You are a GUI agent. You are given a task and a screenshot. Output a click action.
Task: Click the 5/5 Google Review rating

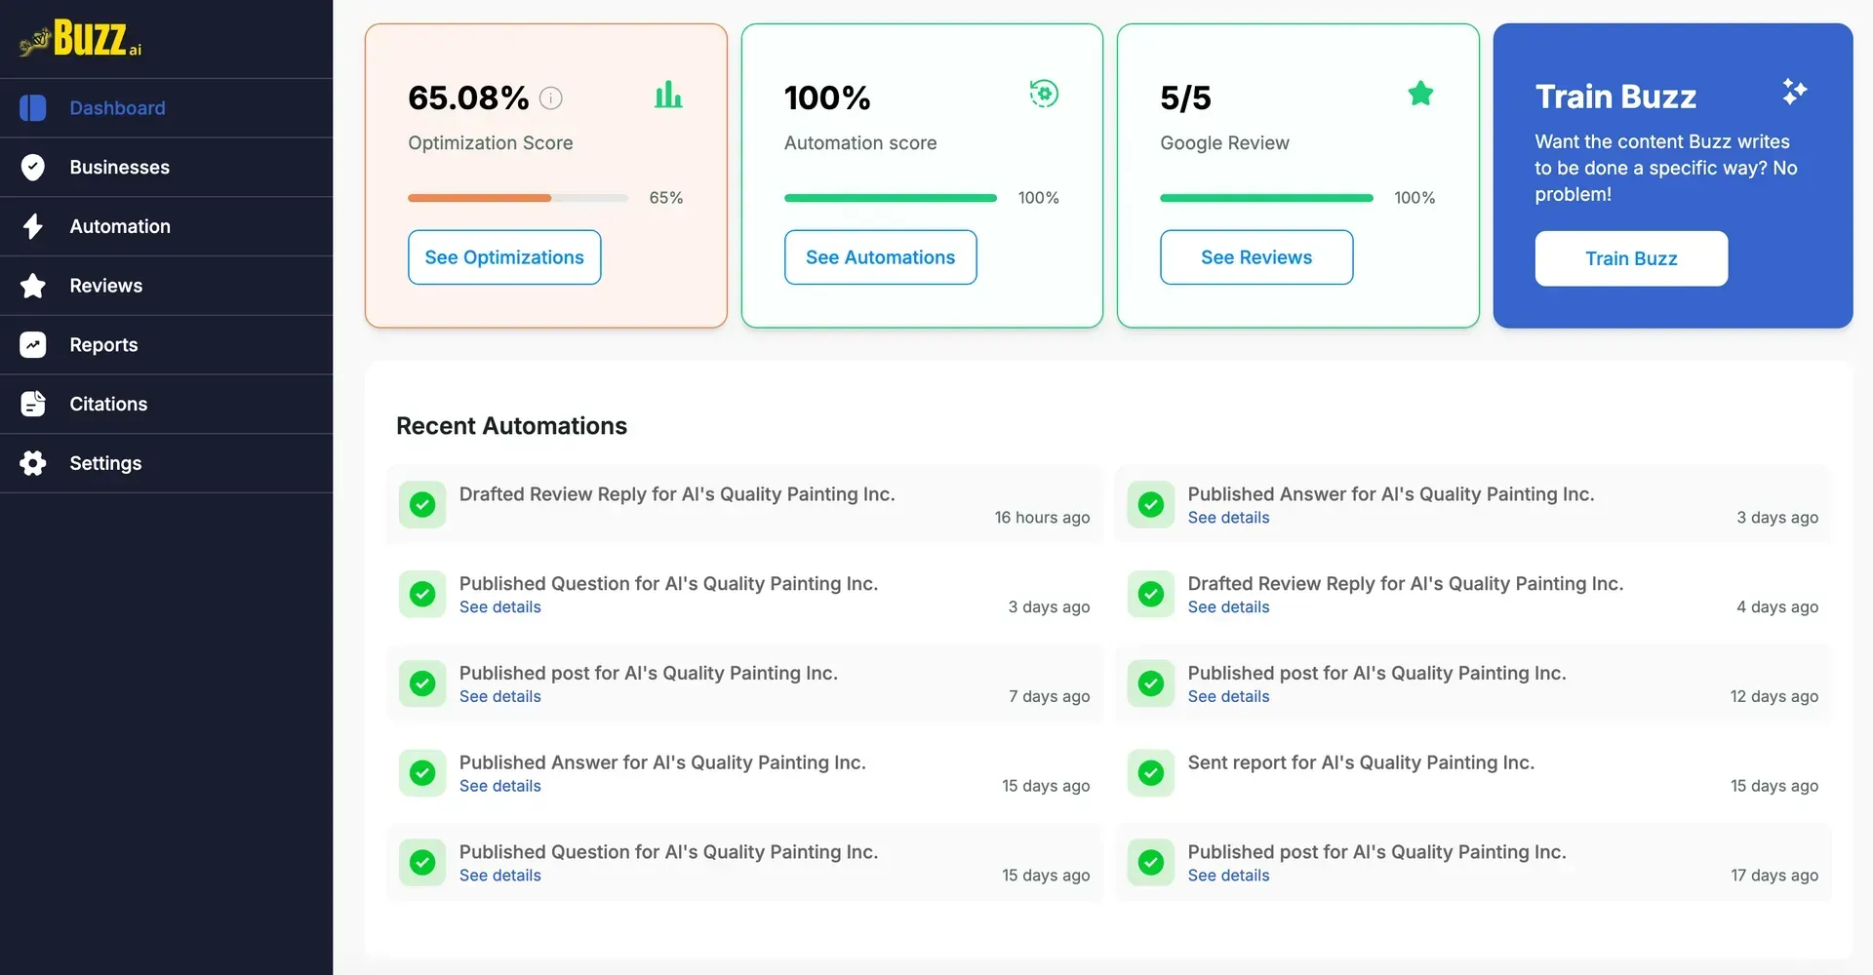(1185, 98)
